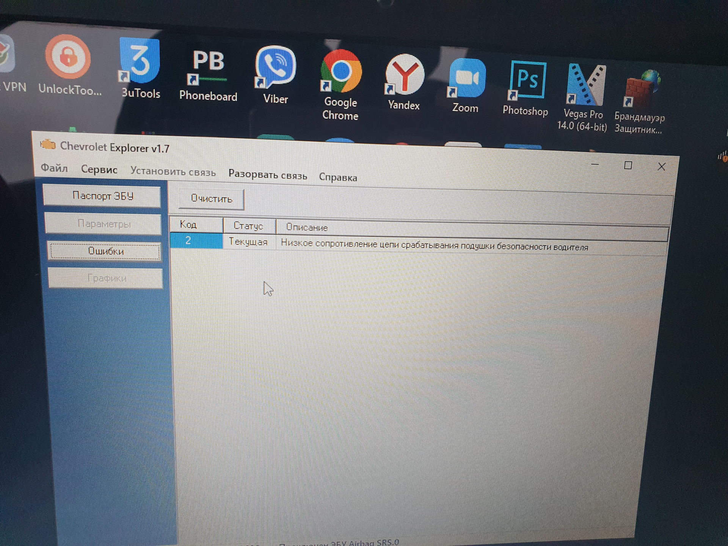Open the Справка menu

(x=338, y=177)
